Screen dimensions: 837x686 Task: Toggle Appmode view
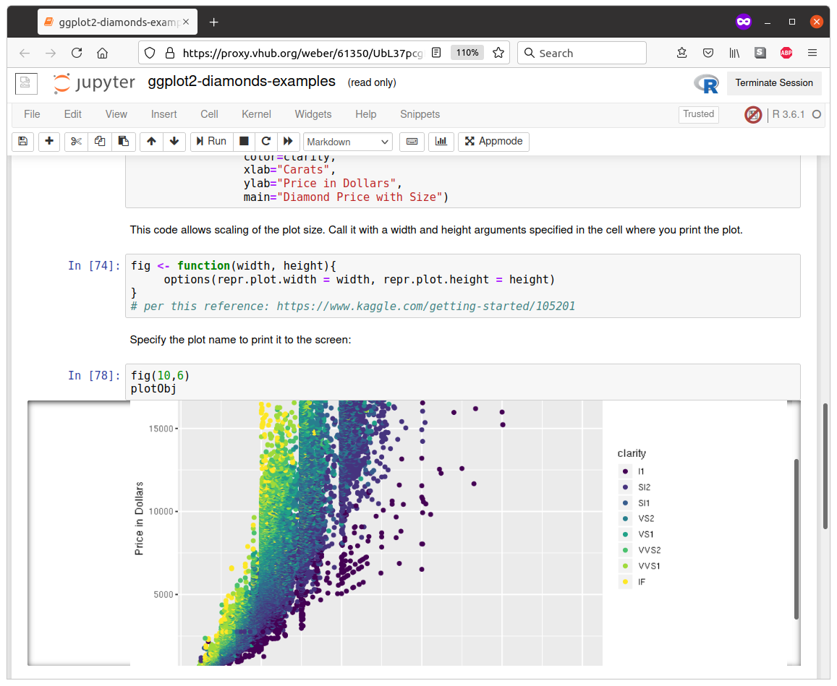click(494, 142)
